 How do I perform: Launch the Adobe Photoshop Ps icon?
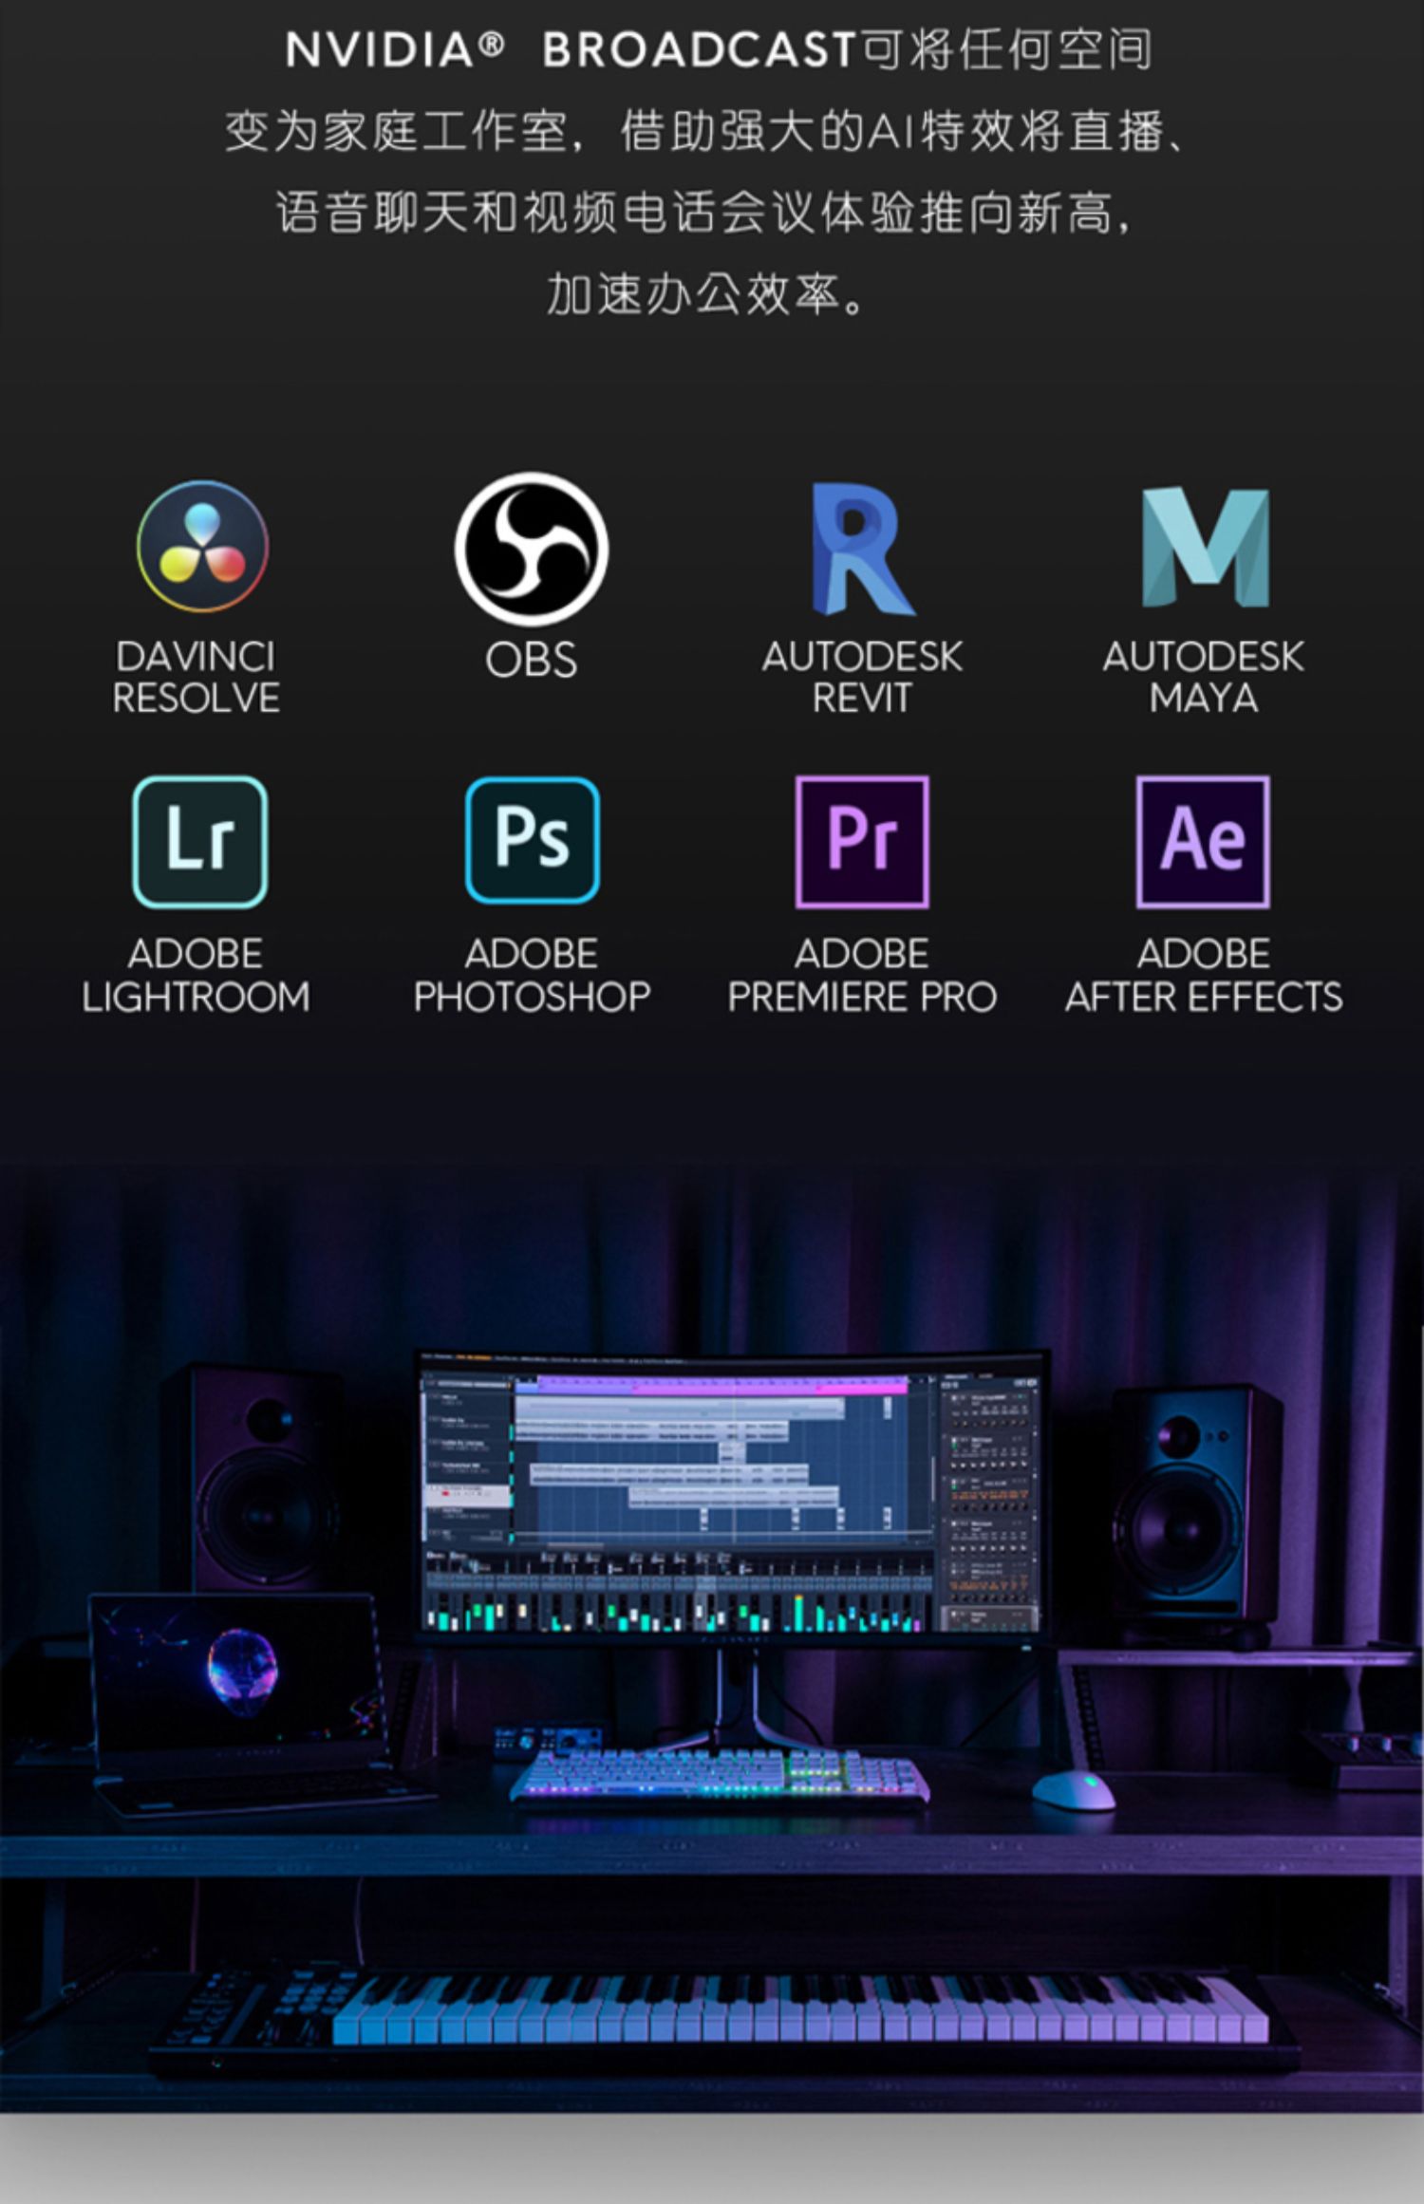[532, 841]
